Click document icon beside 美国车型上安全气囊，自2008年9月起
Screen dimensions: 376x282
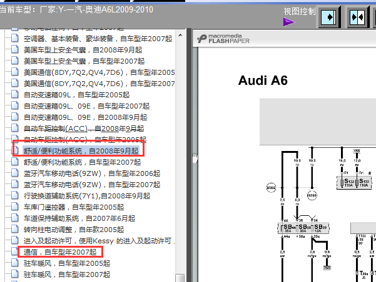click(15, 49)
